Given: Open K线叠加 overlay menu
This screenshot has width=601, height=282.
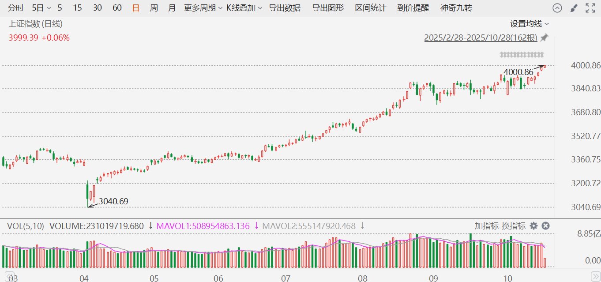Looking at the screenshot, I should [244, 8].
